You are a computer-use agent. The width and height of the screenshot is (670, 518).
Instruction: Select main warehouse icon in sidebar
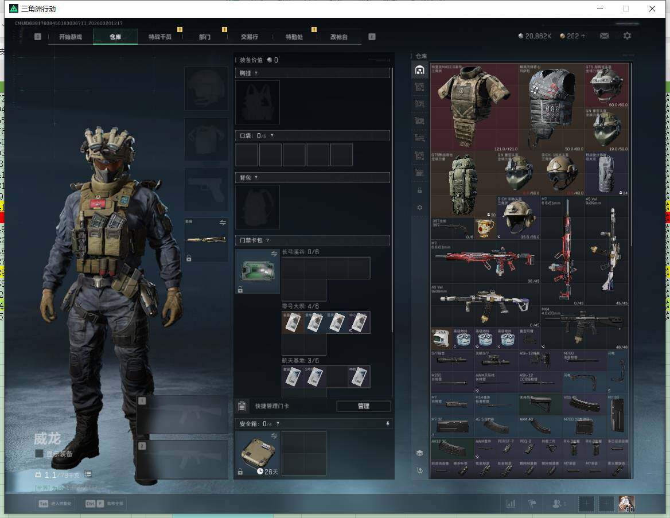point(419,70)
